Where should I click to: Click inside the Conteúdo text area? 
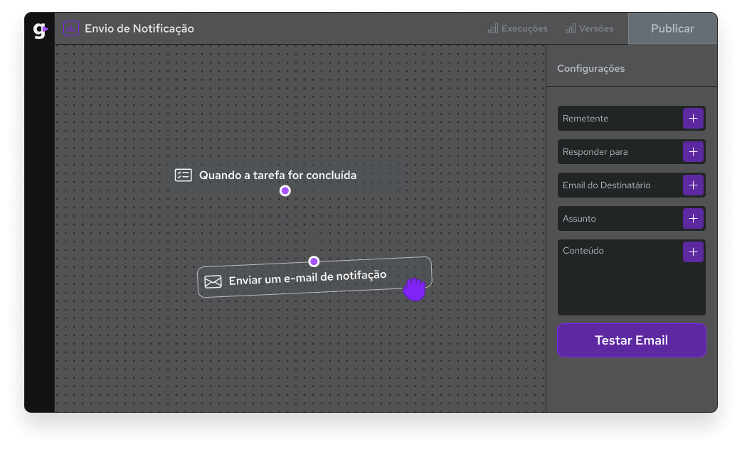pos(619,284)
